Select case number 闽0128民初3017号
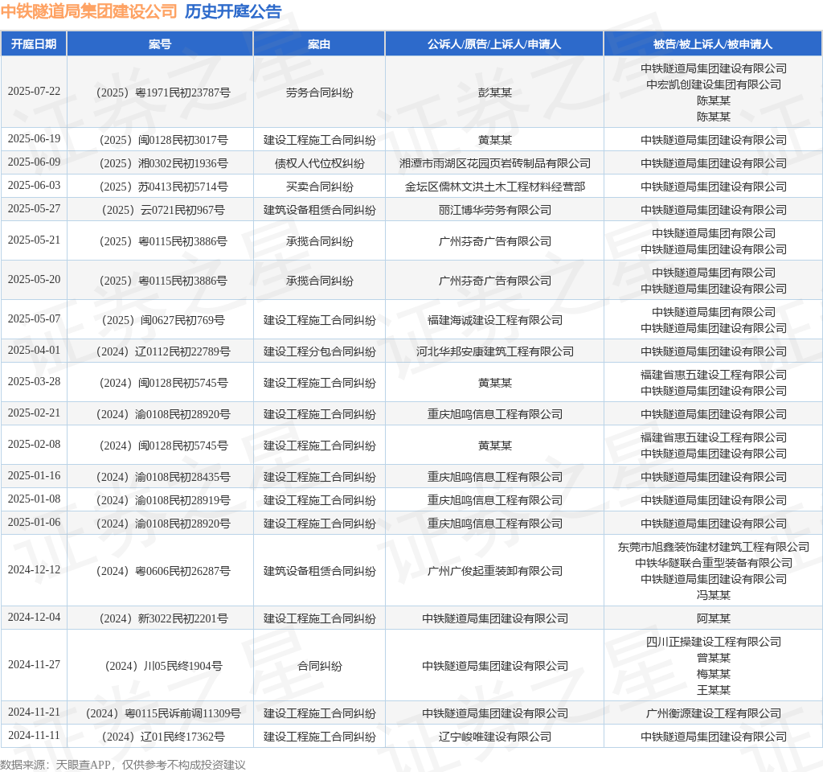Screen dimensions: 823x772 point(164,140)
